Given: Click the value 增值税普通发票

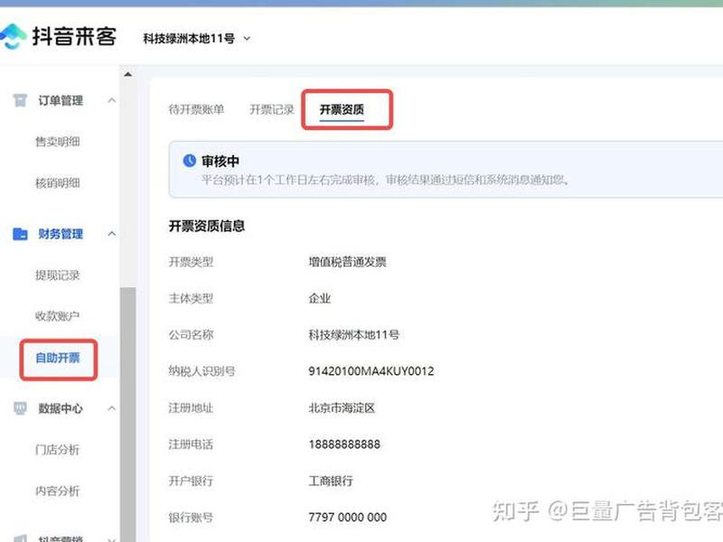Looking at the screenshot, I should pyautogui.click(x=347, y=262).
